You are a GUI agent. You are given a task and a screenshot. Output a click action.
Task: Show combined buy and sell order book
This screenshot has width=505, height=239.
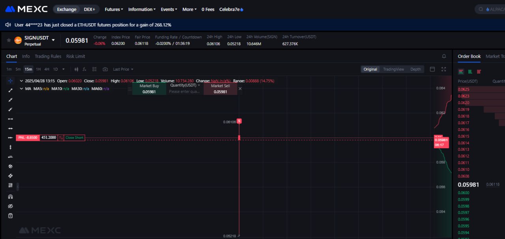click(461, 71)
